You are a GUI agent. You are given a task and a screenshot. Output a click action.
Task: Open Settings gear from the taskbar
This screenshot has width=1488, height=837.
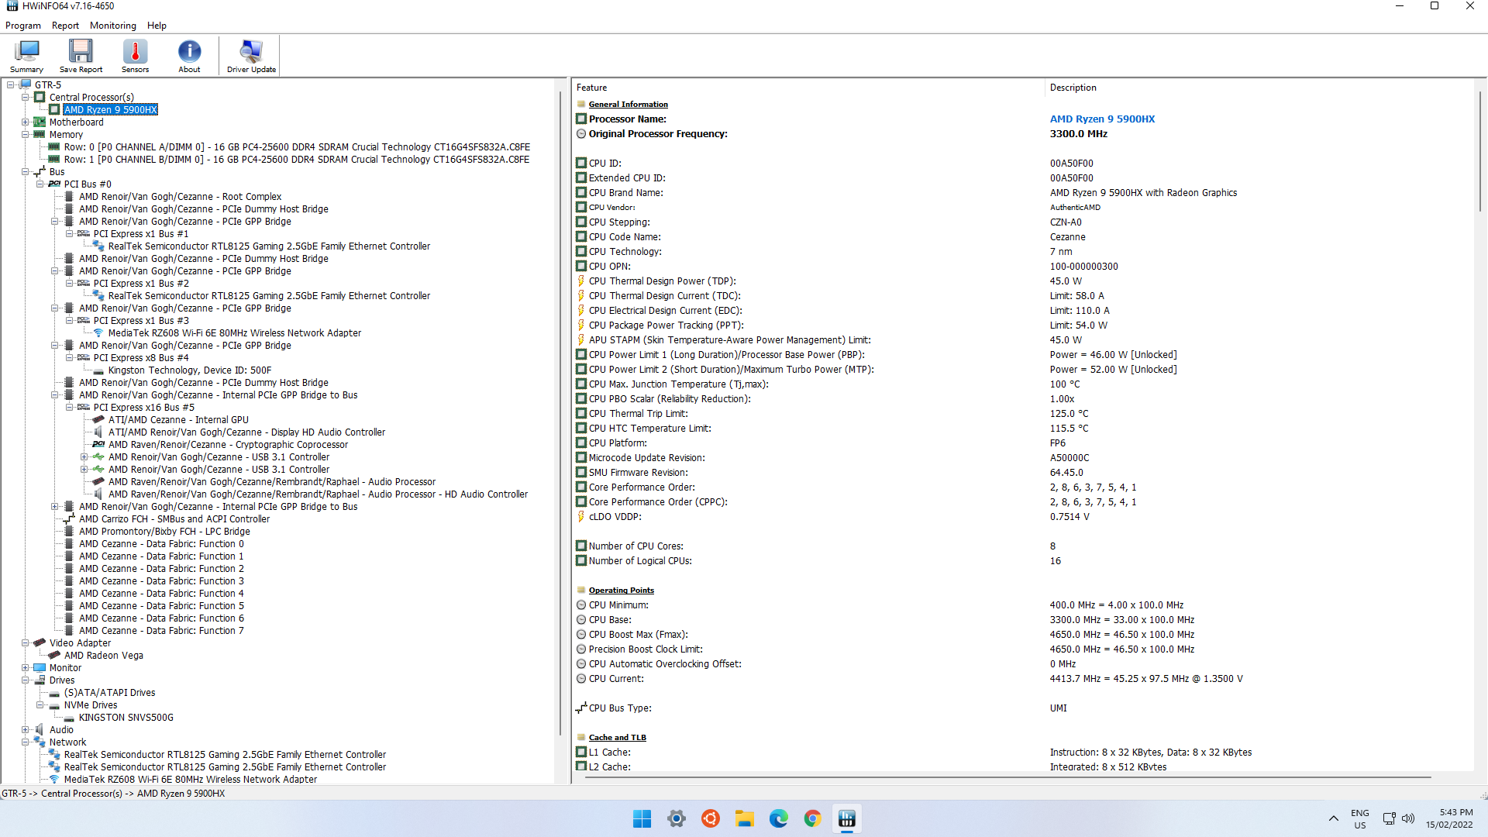coord(677,818)
